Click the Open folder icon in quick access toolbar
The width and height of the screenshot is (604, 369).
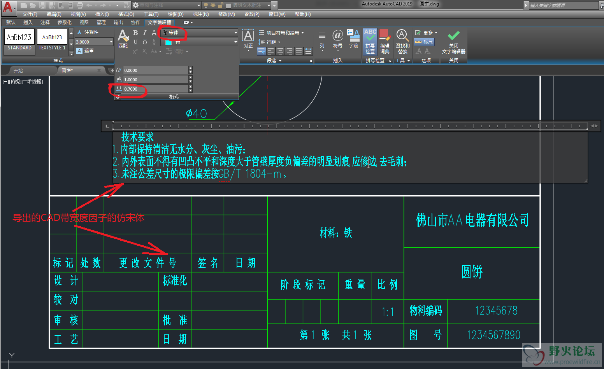coord(33,5)
